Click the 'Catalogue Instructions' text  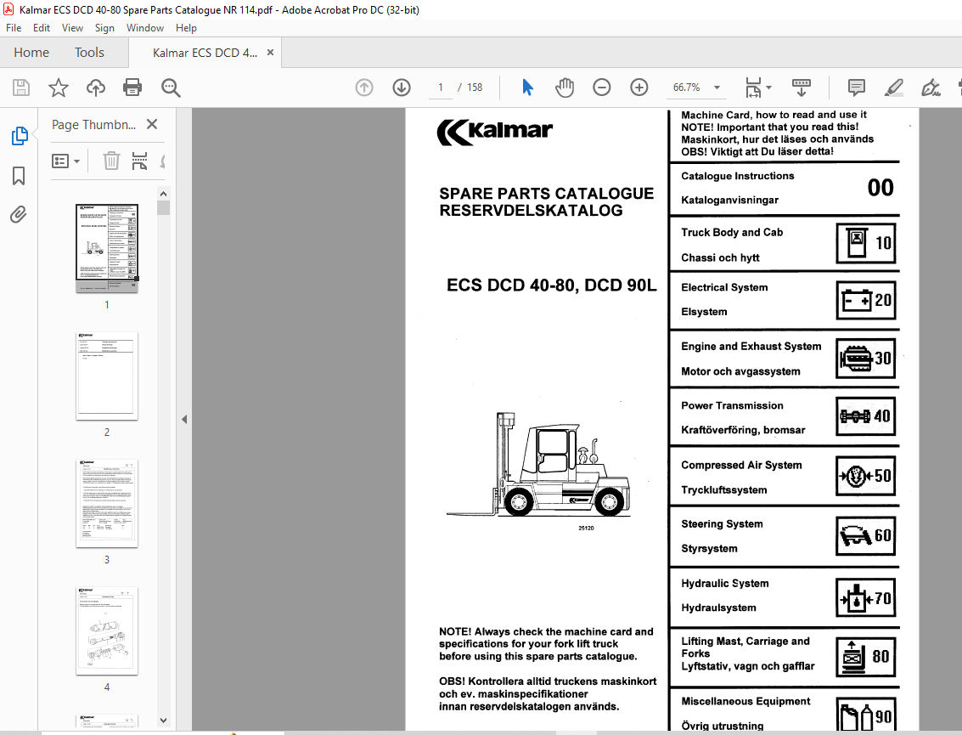coord(738,176)
